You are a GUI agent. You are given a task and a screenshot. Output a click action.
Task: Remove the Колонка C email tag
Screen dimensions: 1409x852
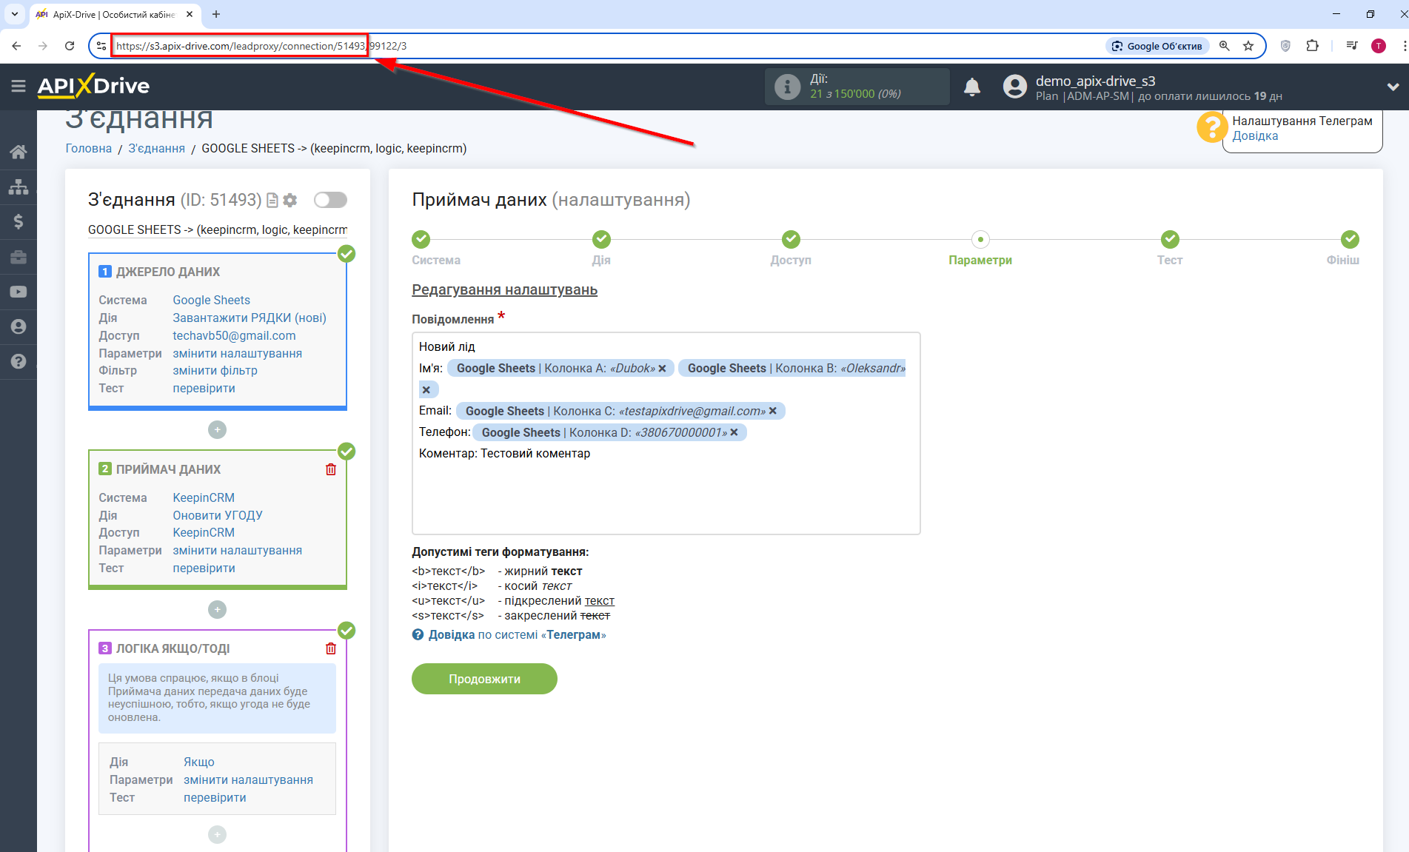click(x=772, y=411)
